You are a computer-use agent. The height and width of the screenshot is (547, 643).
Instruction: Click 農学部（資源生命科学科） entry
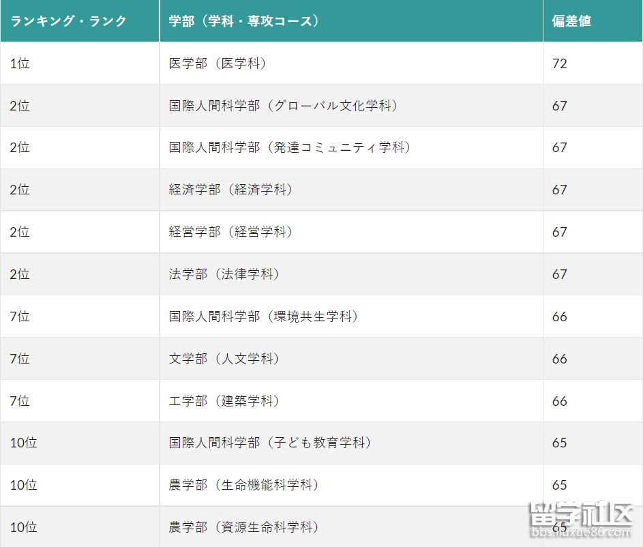coord(243,527)
